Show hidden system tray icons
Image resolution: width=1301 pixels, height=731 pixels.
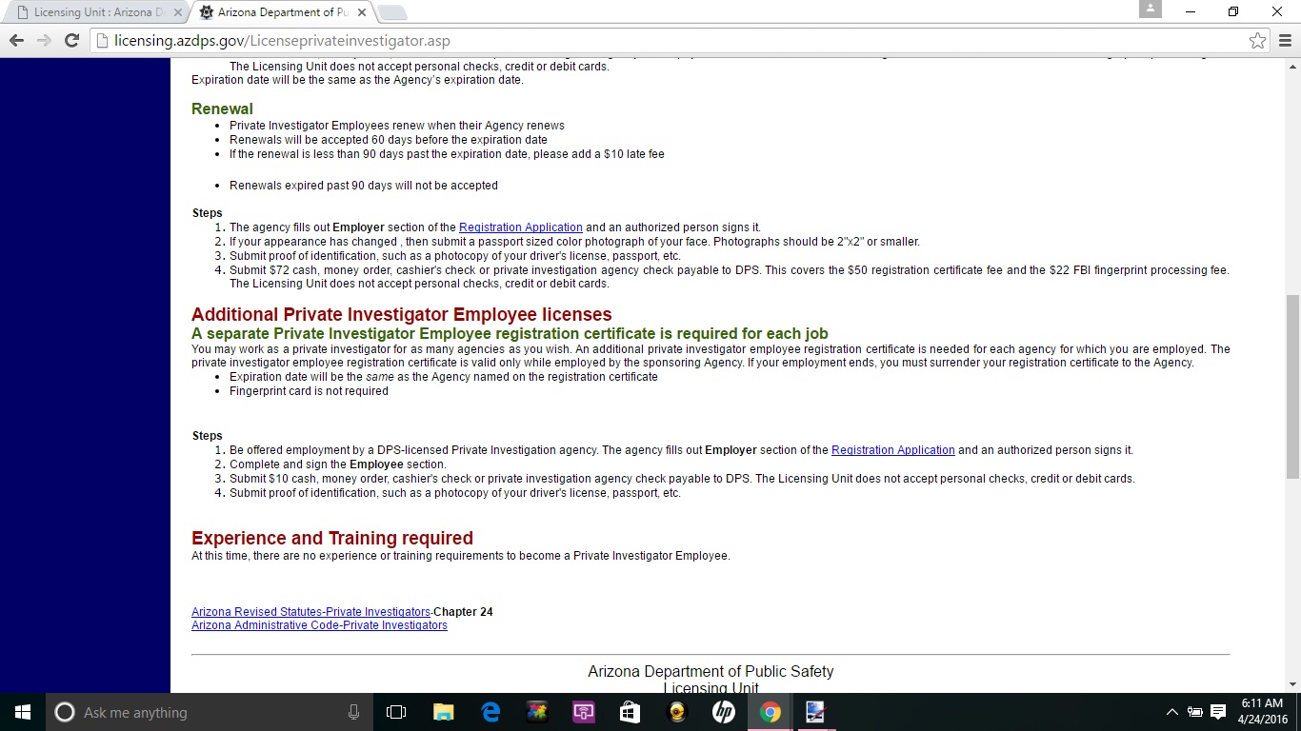coord(1171,712)
